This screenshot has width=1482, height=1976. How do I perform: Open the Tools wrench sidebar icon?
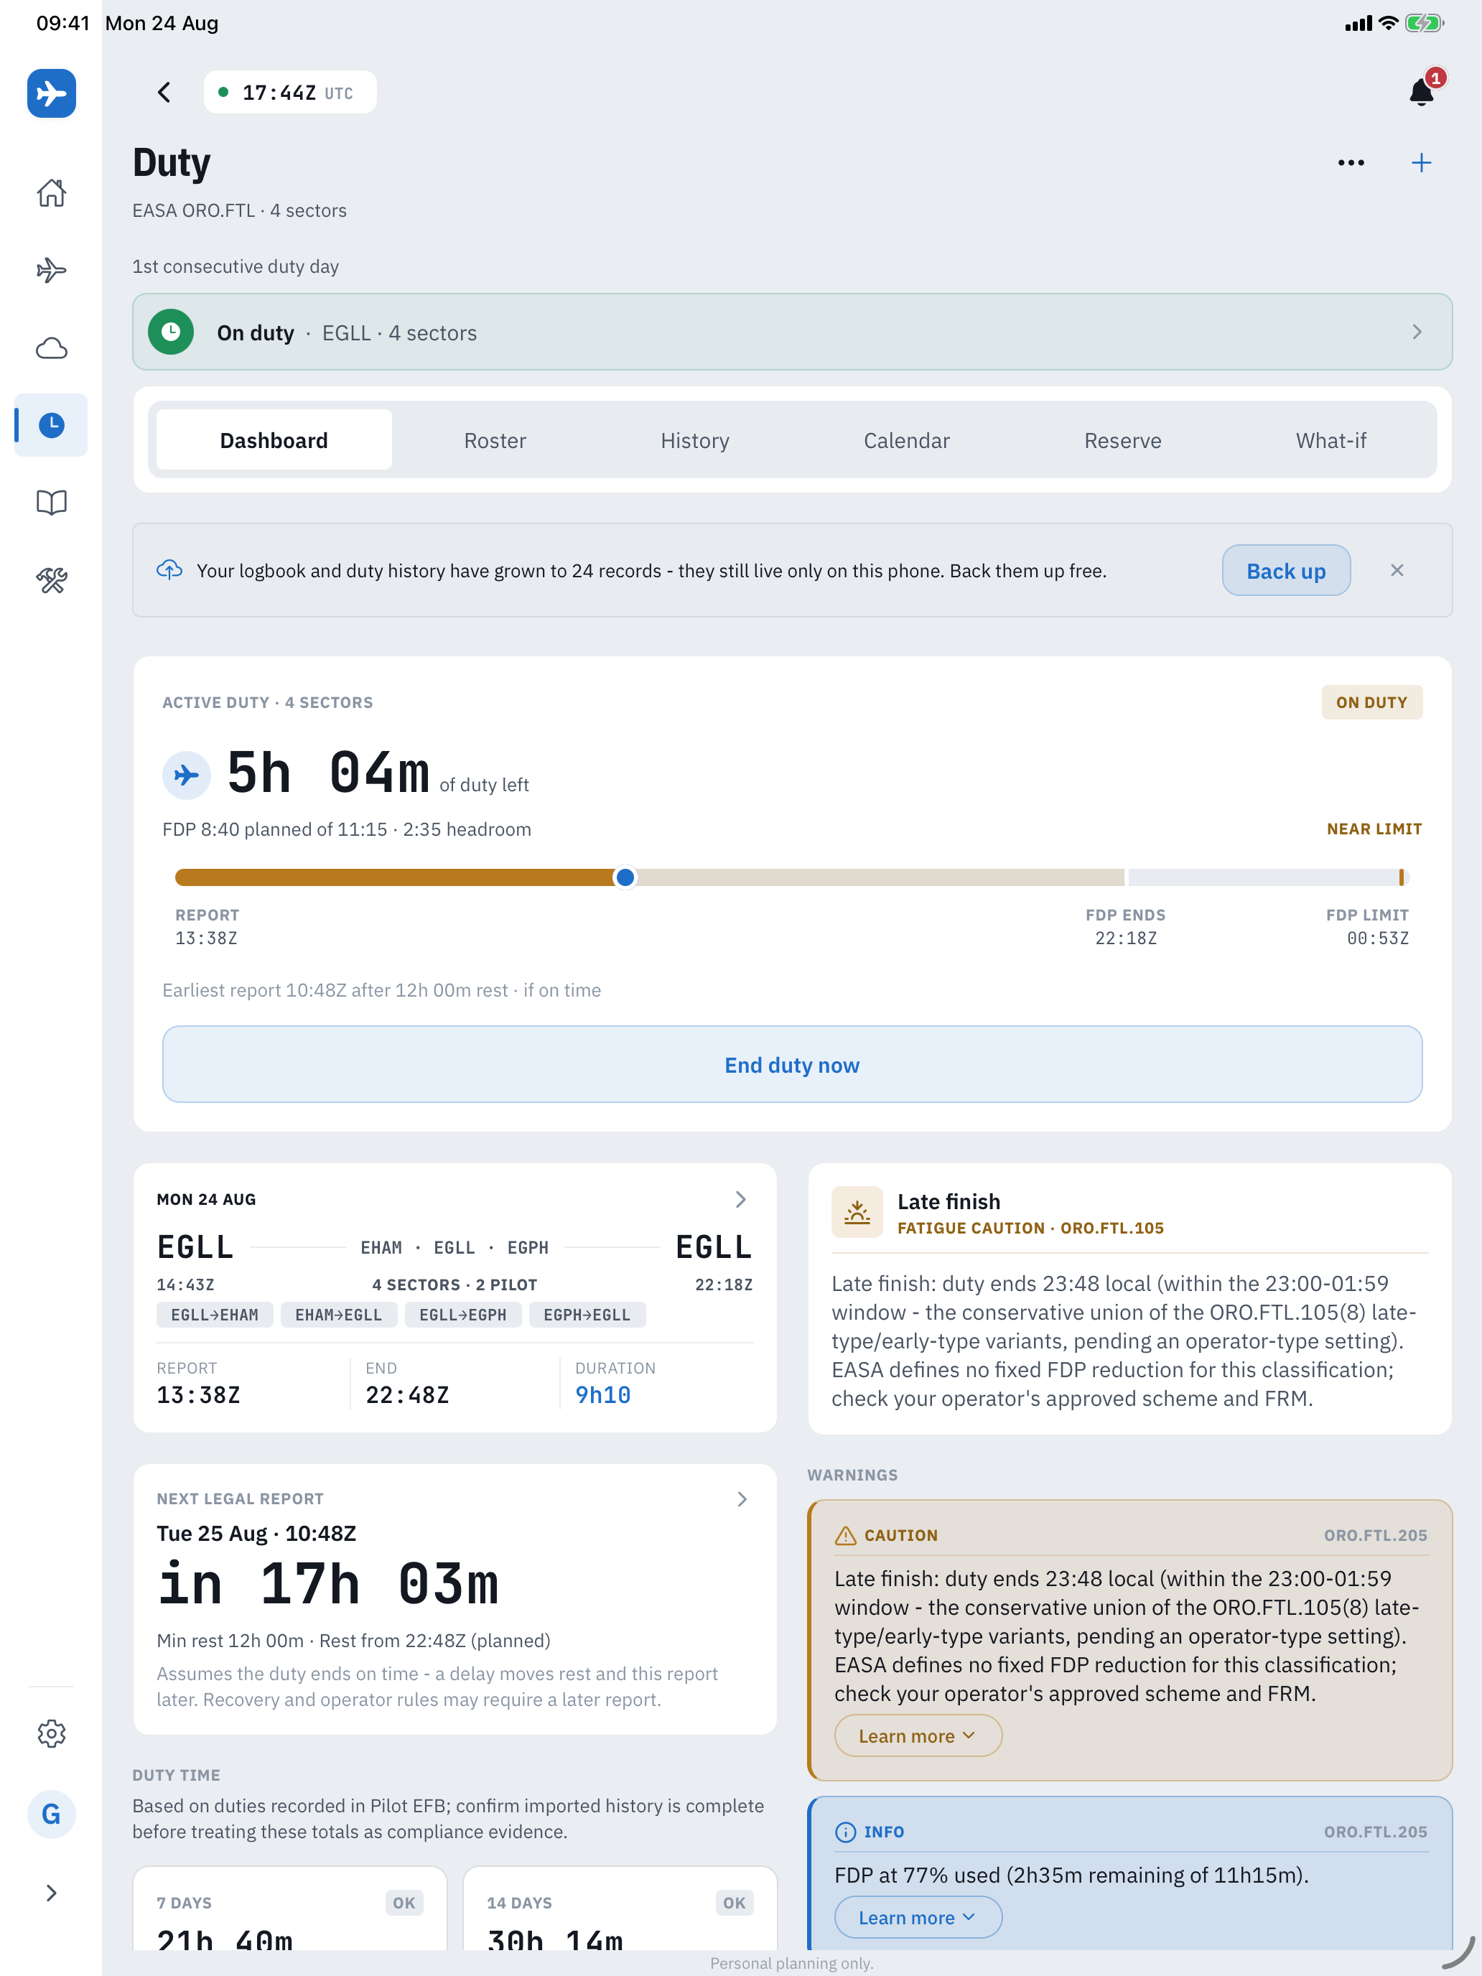(x=51, y=579)
